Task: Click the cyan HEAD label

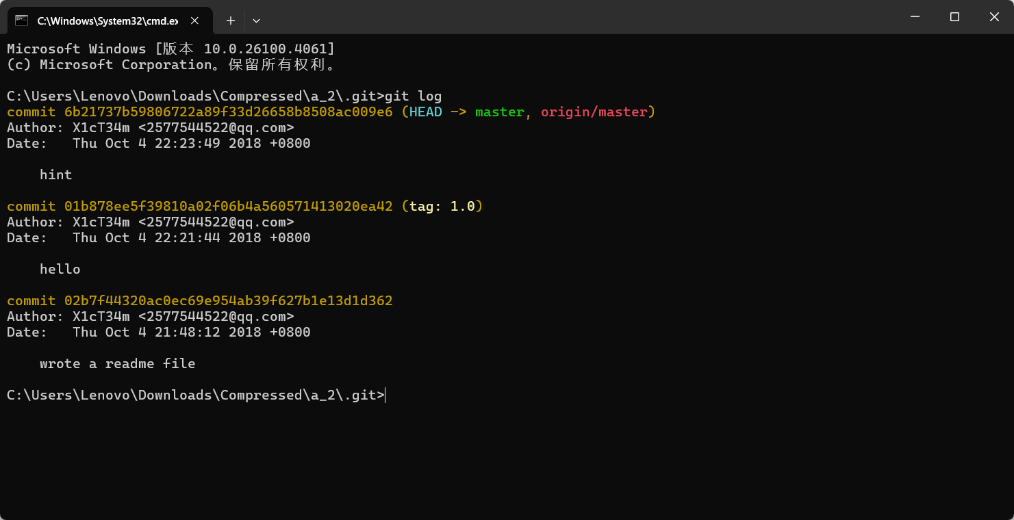Action: tap(425, 112)
